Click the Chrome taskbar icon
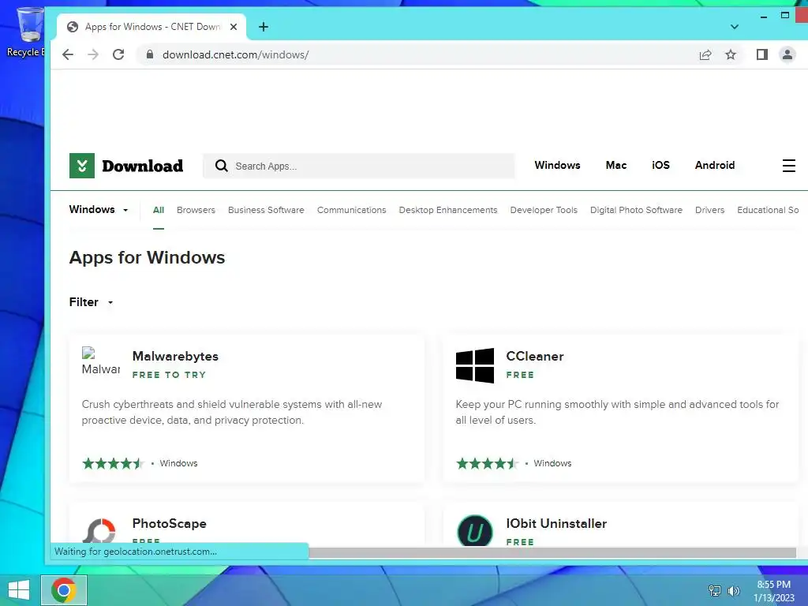The image size is (808, 606). point(64,590)
